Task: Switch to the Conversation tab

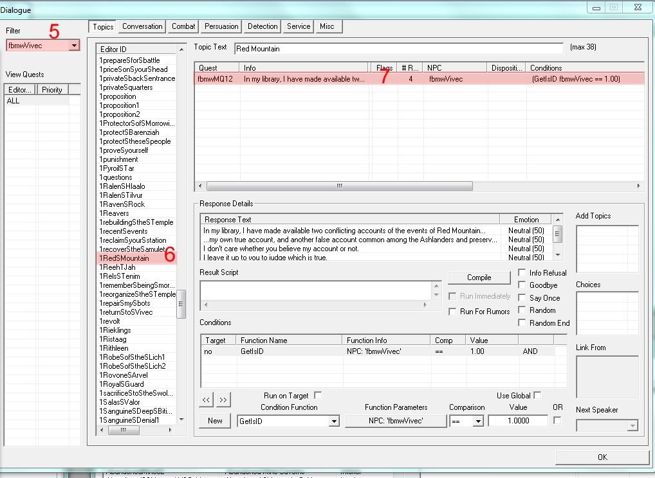Action: click(142, 26)
